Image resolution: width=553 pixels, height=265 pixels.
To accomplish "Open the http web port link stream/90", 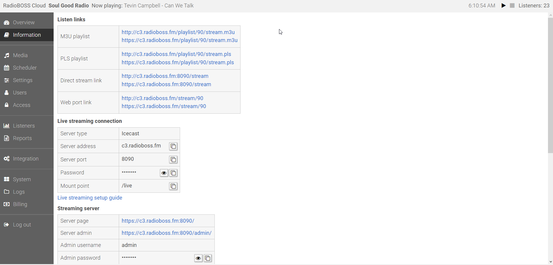I will click(x=162, y=98).
